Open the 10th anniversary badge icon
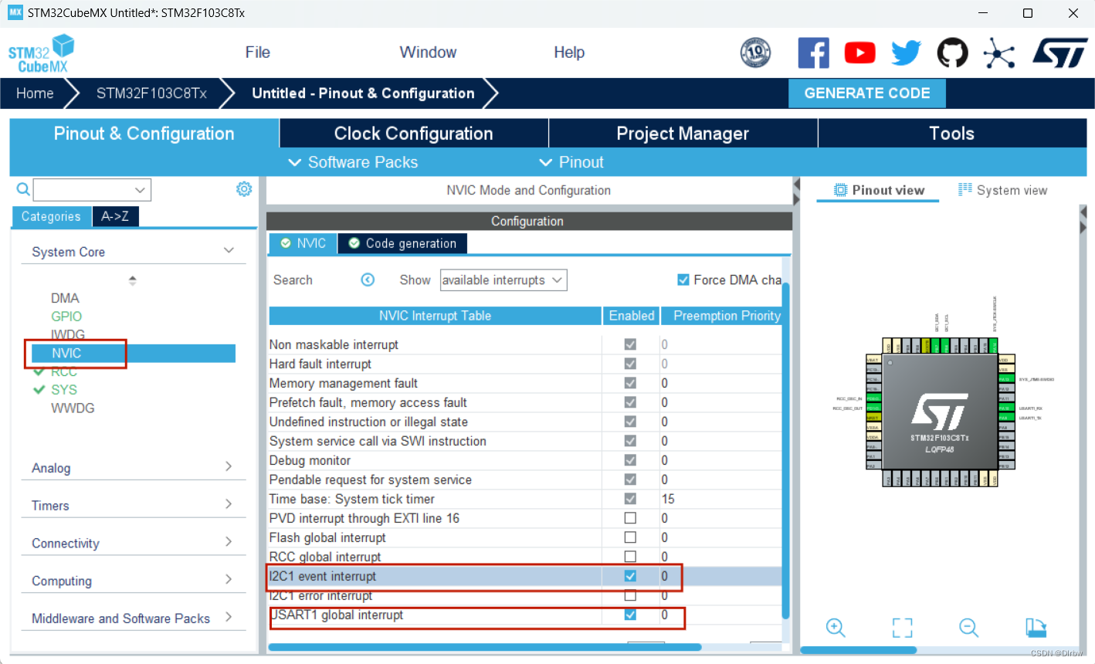This screenshot has width=1095, height=664. [755, 53]
